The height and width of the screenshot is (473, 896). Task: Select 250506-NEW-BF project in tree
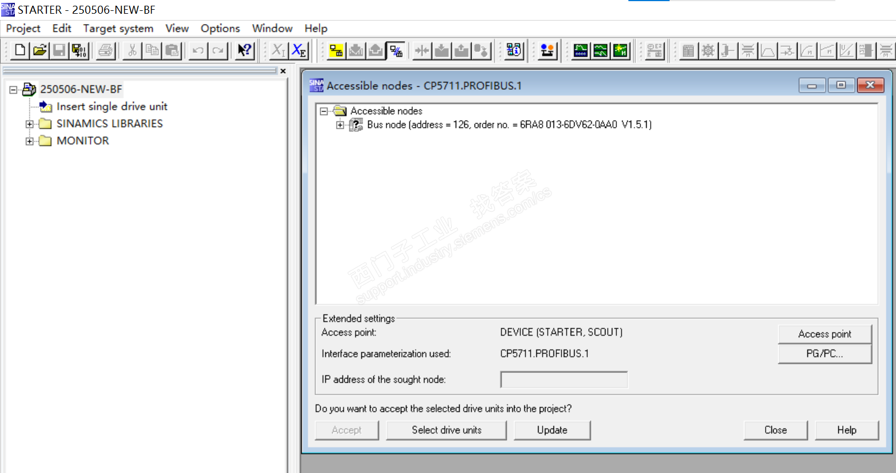[x=81, y=89]
